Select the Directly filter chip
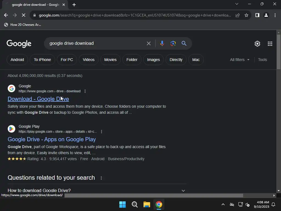Image resolution: width=281 pixels, height=211 pixels. [x=176, y=60]
